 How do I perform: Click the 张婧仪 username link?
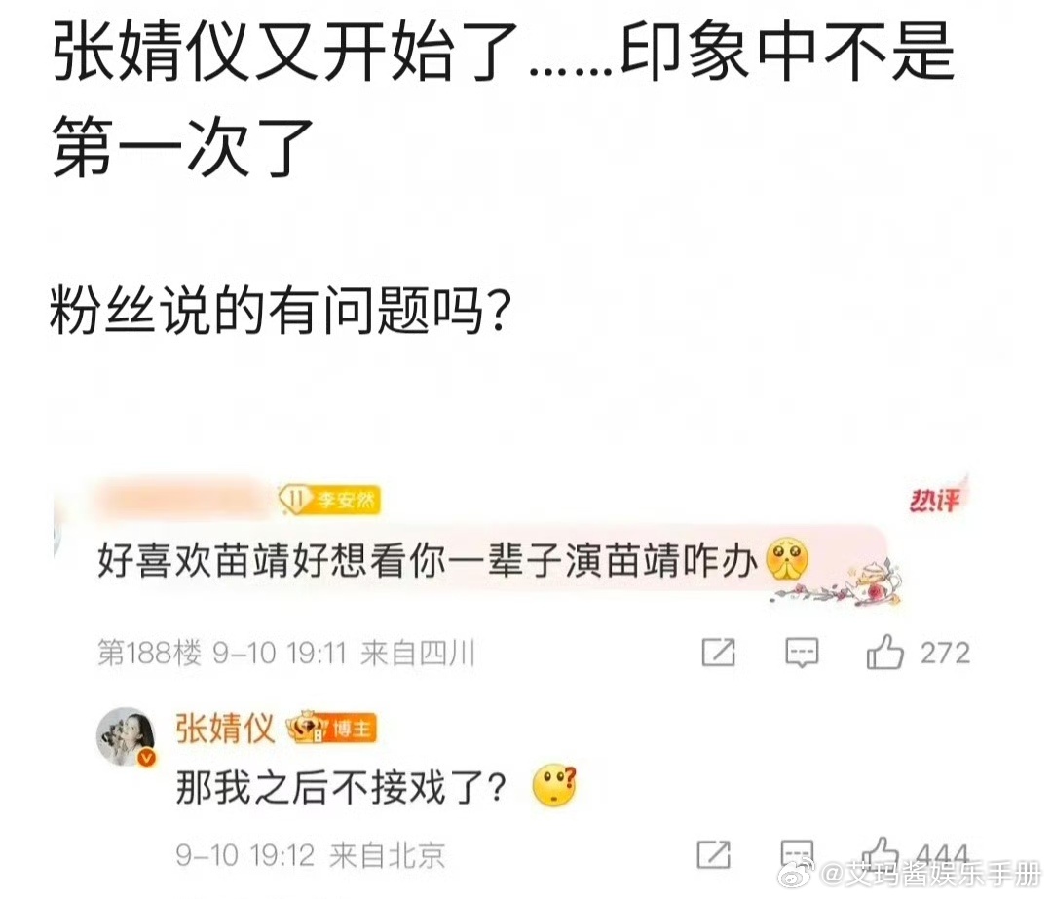[225, 728]
